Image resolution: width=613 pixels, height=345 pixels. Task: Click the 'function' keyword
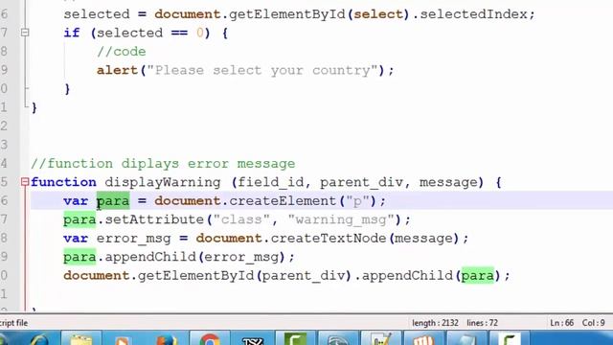[63, 182]
